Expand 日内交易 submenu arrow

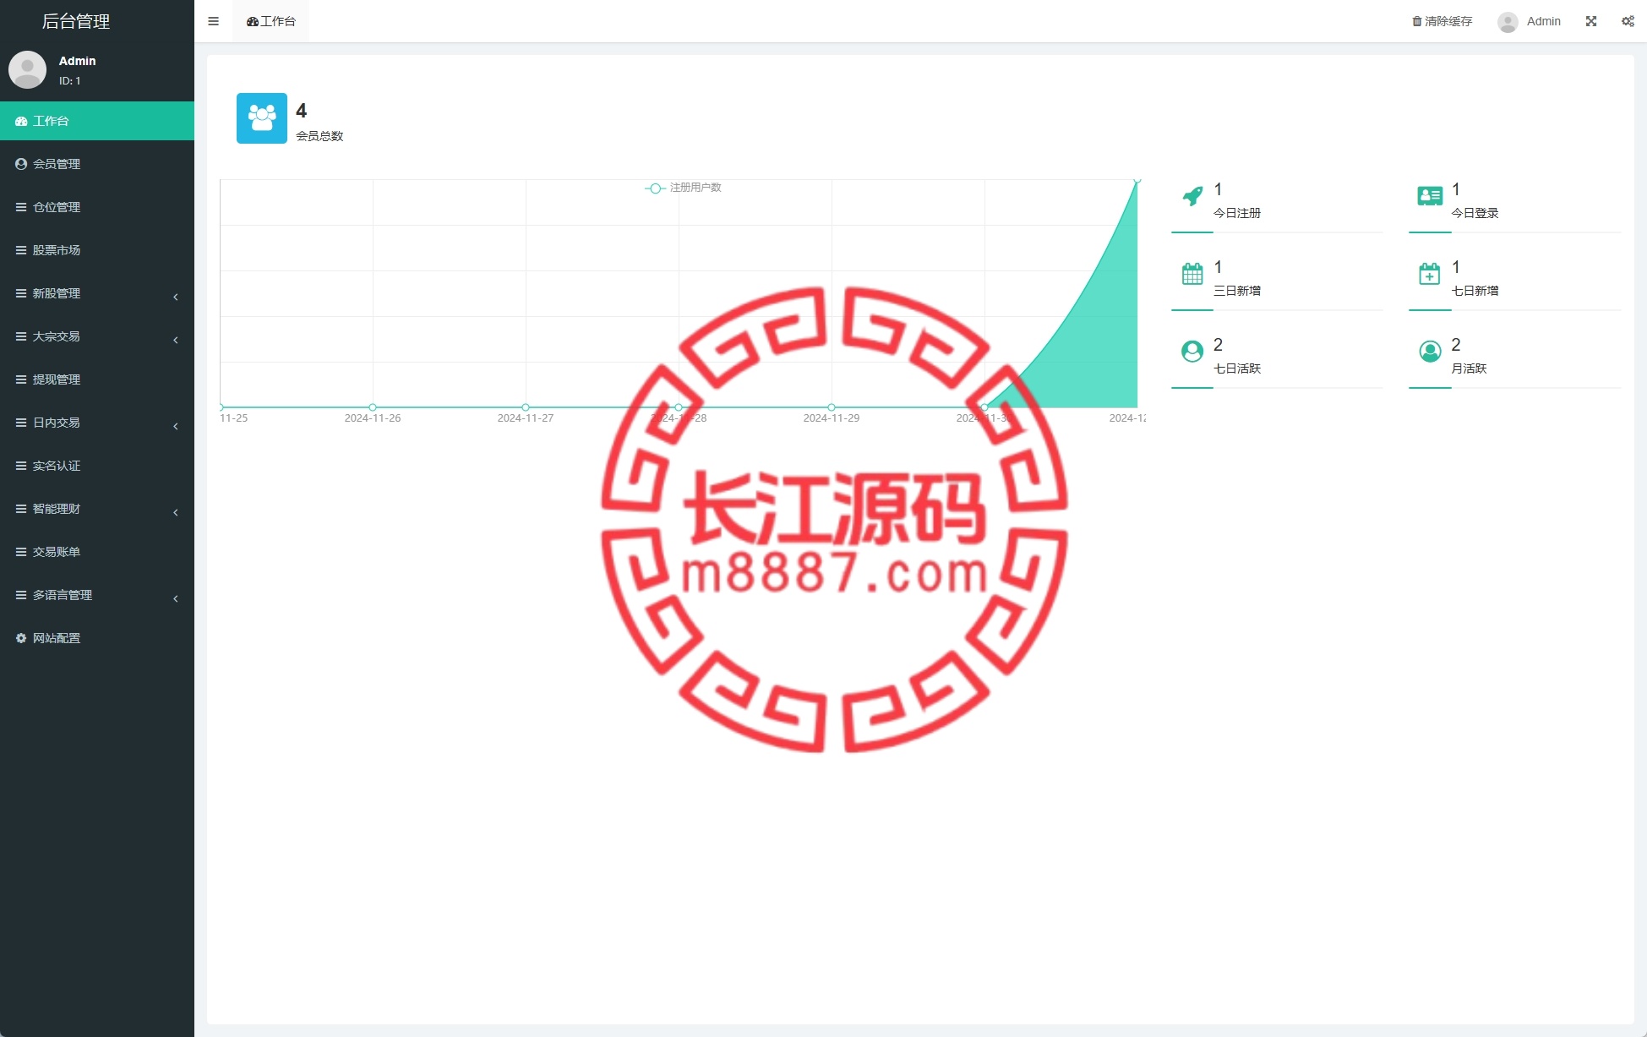click(176, 426)
